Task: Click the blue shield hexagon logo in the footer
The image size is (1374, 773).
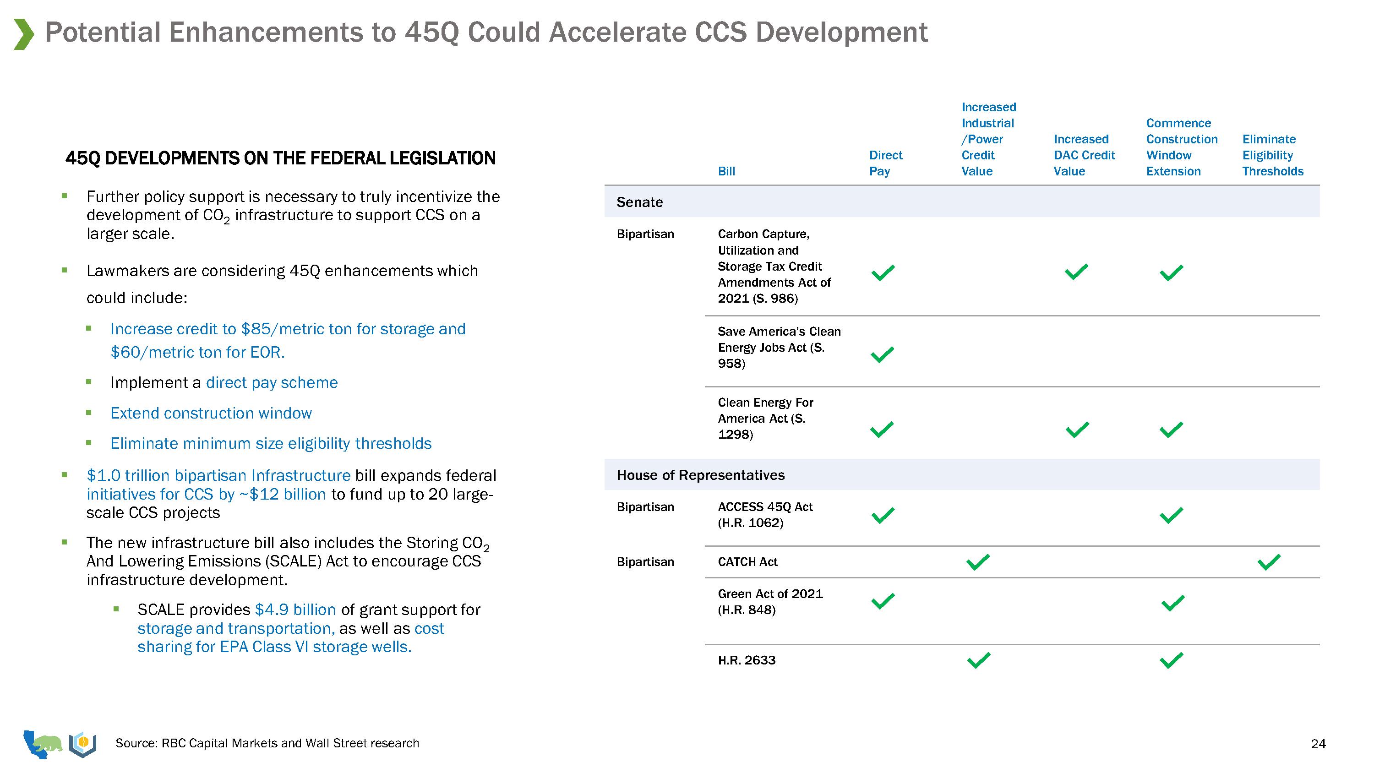Action: pos(83,744)
